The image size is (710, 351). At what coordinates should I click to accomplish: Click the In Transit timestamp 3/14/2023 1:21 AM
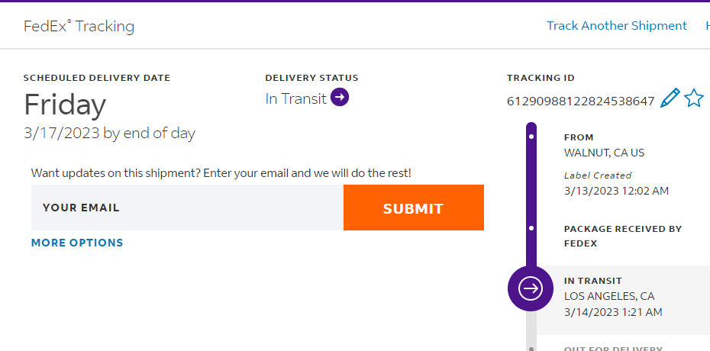click(x=612, y=312)
